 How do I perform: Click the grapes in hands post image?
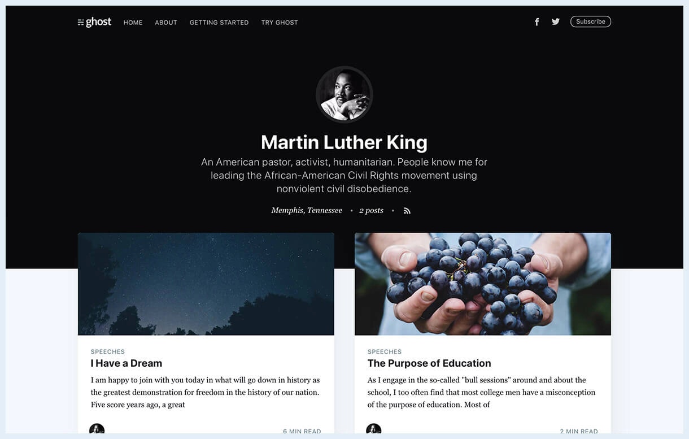click(483, 284)
